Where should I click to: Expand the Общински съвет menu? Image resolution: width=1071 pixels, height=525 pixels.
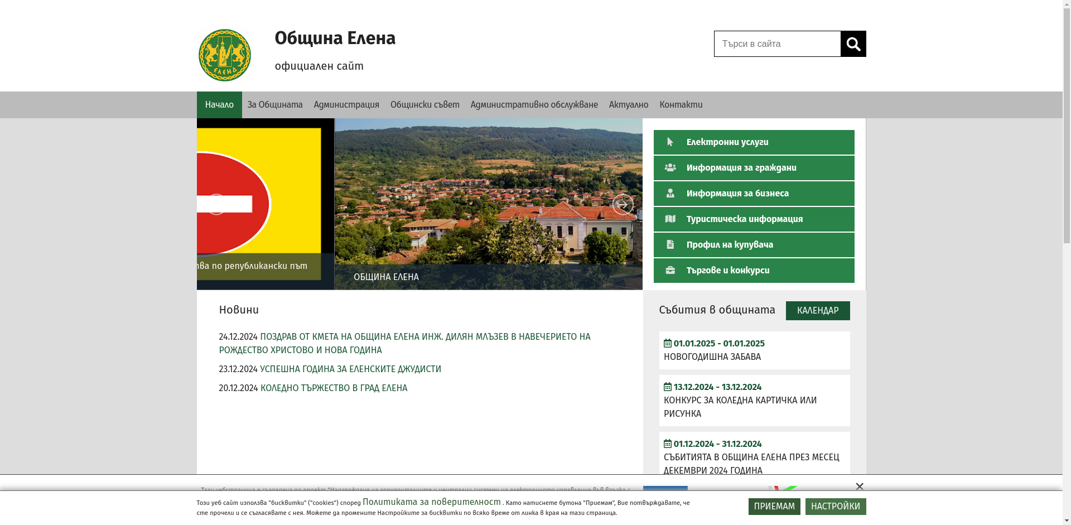coord(424,105)
